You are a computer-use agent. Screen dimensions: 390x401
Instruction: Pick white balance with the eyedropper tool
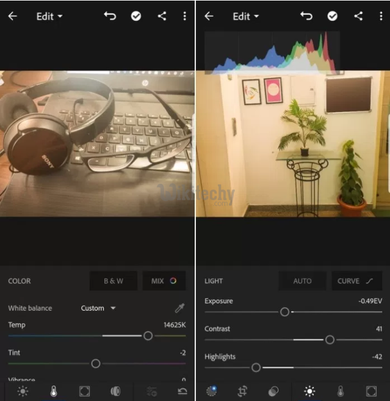point(179,308)
